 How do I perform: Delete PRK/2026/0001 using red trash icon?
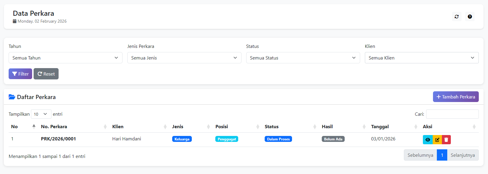pyautogui.click(x=446, y=140)
